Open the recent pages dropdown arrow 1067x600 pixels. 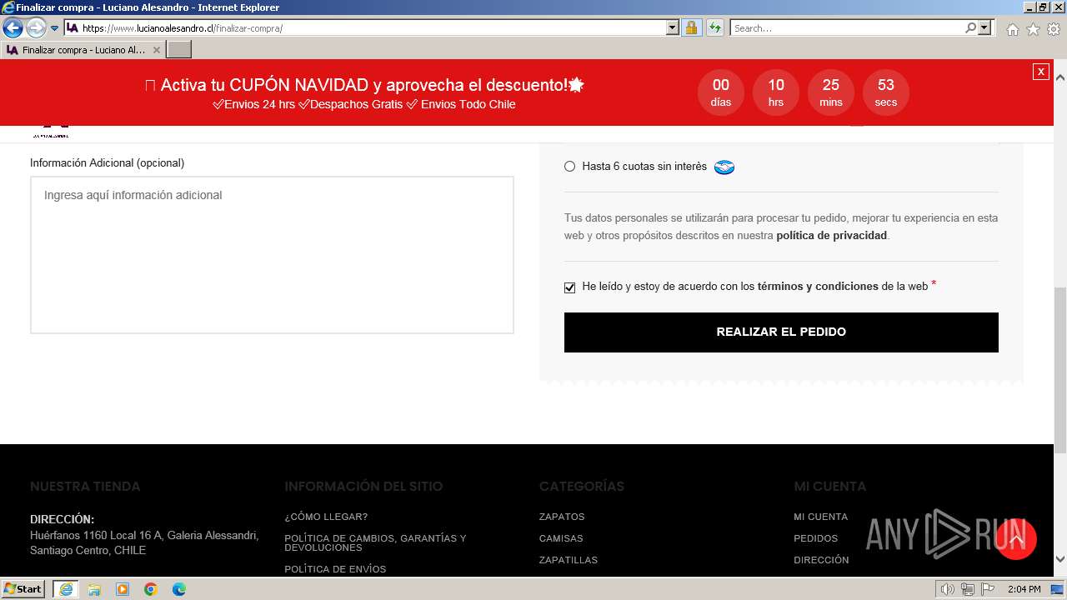(x=55, y=28)
